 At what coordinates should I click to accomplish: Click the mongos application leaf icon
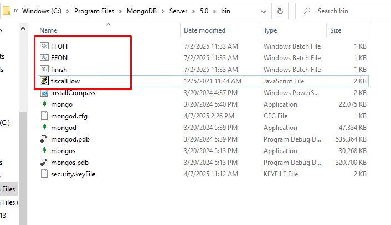45,151
